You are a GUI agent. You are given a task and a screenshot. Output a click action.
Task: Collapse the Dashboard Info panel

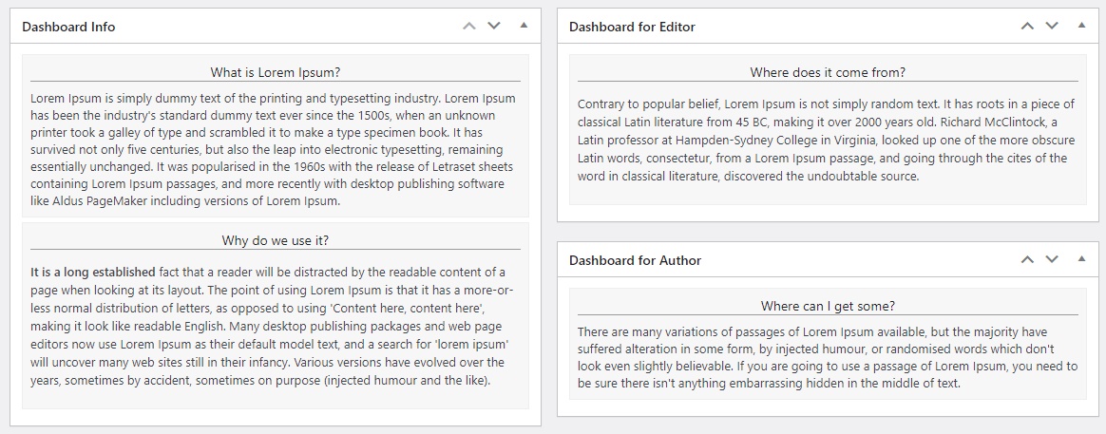click(524, 26)
